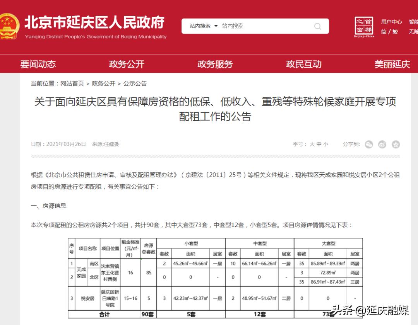This screenshot has height=325, width=418.
Task: Click the site title 北京市延庆区人民政府
Action: click(x=95, y=22)
